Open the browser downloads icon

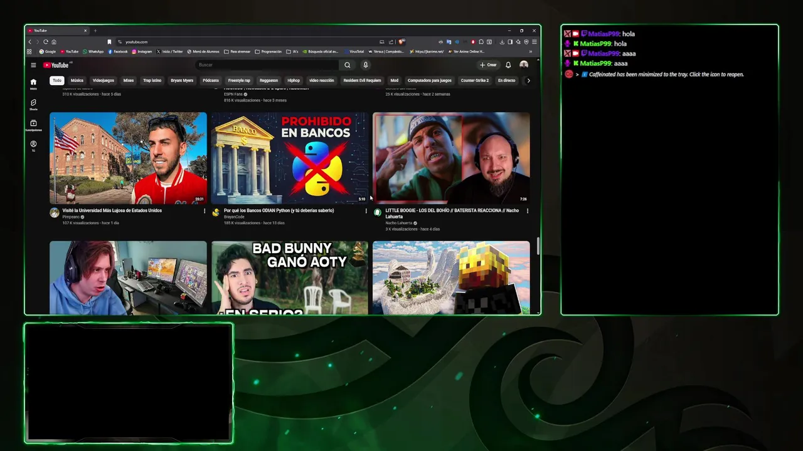(x=502, y=42)
